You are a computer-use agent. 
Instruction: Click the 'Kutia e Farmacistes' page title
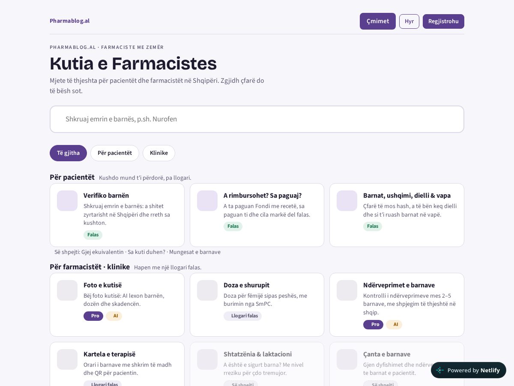[133, 63]
